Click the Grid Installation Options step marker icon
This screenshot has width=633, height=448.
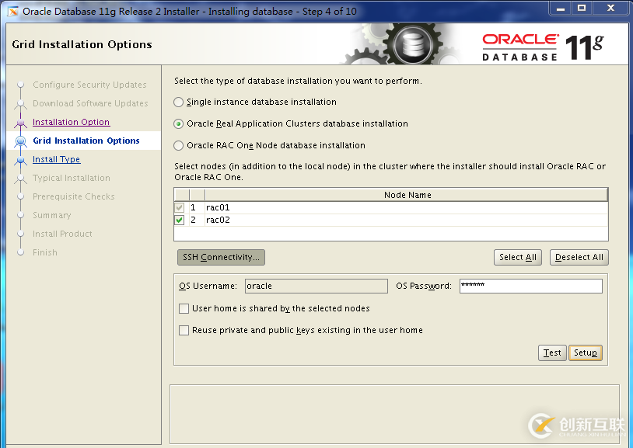[x=20, y=141]
